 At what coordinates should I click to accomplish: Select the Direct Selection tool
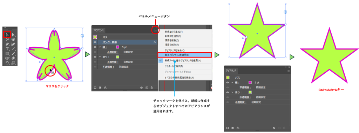(x=13, y=35)
